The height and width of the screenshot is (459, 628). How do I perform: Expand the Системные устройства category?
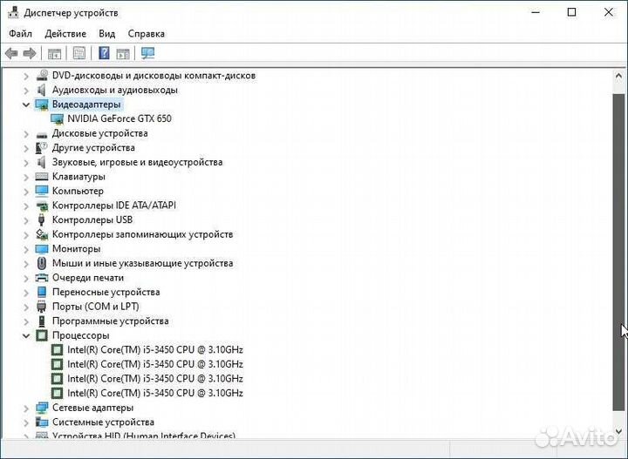(26, 422)
